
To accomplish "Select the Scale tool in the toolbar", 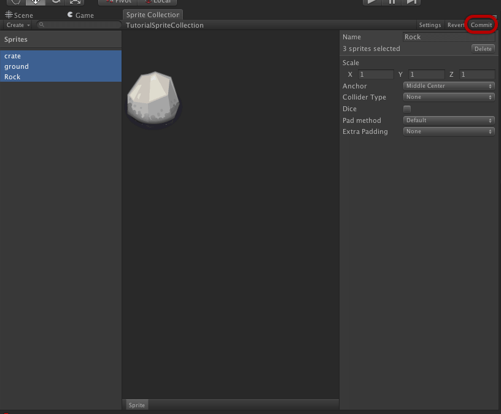I will tap(75, 2).
